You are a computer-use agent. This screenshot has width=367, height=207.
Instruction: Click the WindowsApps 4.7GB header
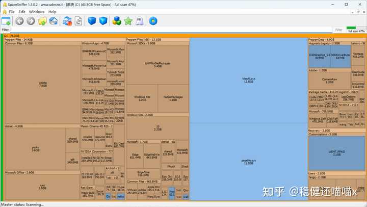[x=103, y=43]
